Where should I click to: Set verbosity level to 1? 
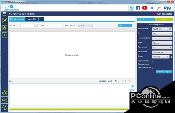click(116, 81)
